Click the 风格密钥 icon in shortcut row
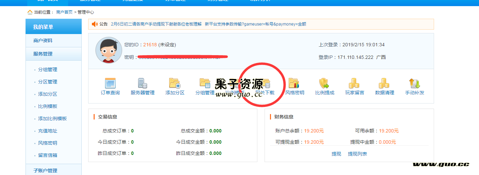The height and width of the screenshot is (175, 479). [294, 83]
